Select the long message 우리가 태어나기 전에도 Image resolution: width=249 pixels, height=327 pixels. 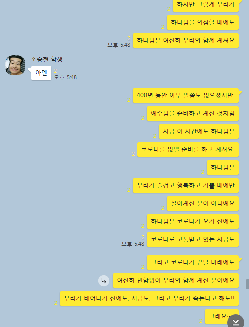coord(149,298)
